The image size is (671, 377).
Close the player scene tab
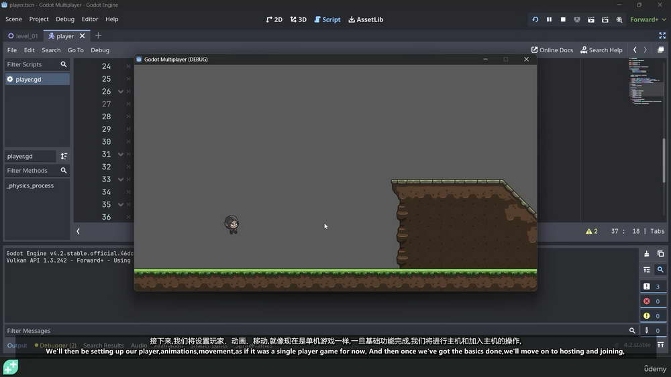82,36
